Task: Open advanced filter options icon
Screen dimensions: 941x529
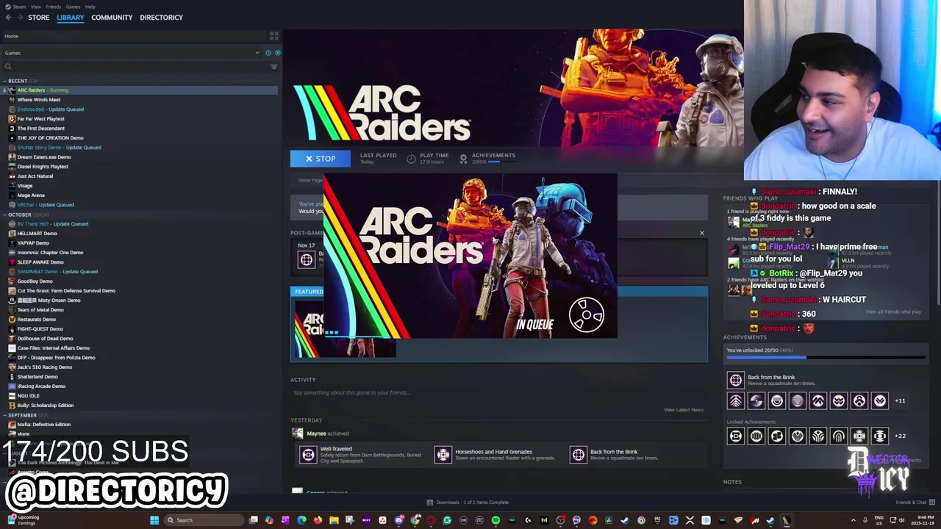Action: point(274,67)
